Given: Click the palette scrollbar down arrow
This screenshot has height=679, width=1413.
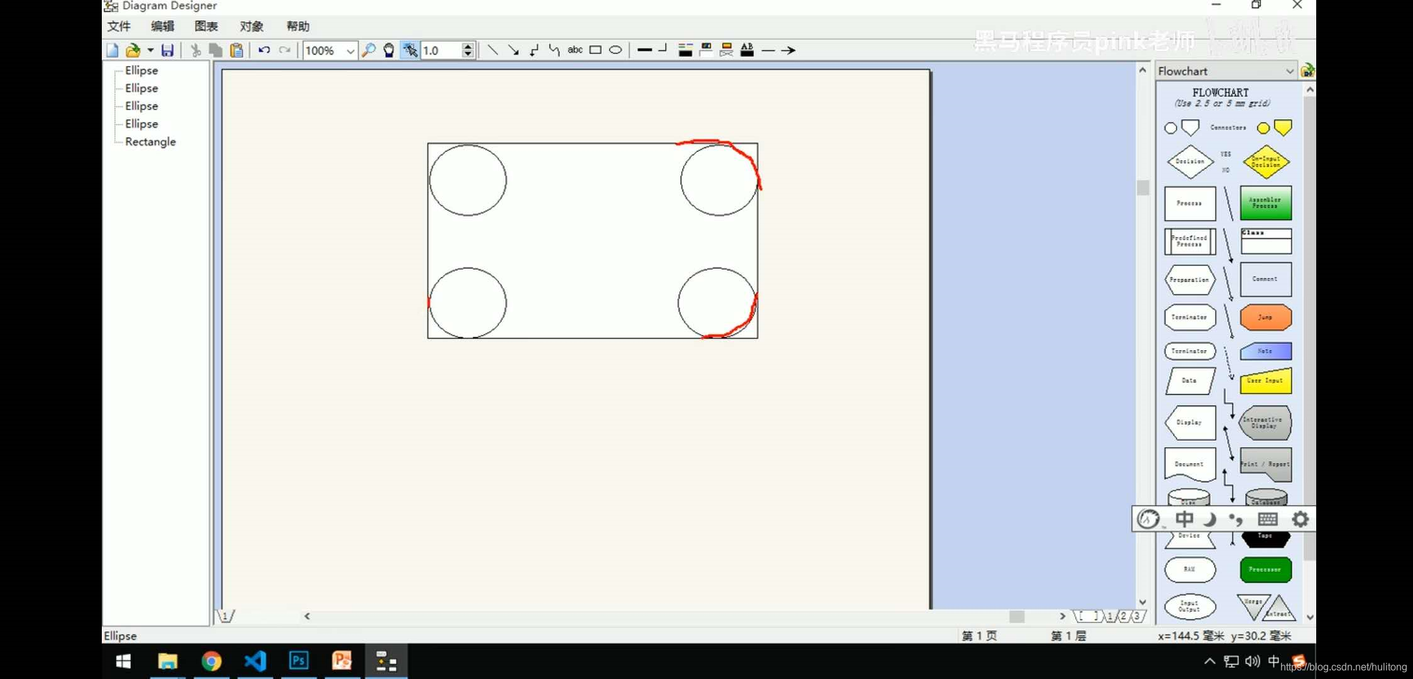Looking at the screenshot, I should click(1310, 617).
